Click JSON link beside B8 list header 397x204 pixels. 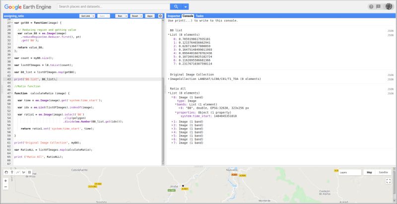tap(391, 31)
